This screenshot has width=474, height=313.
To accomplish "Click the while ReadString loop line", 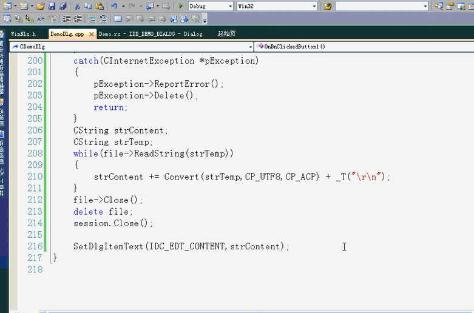I will coord(154,153).
